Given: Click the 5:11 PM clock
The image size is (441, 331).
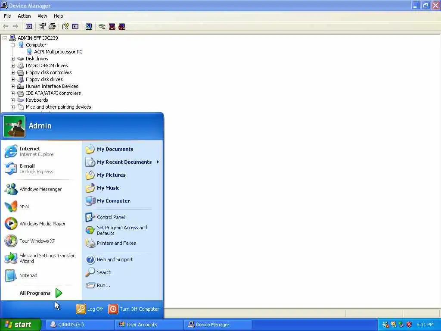Looking at the screenshot, I should pos(425,325).
